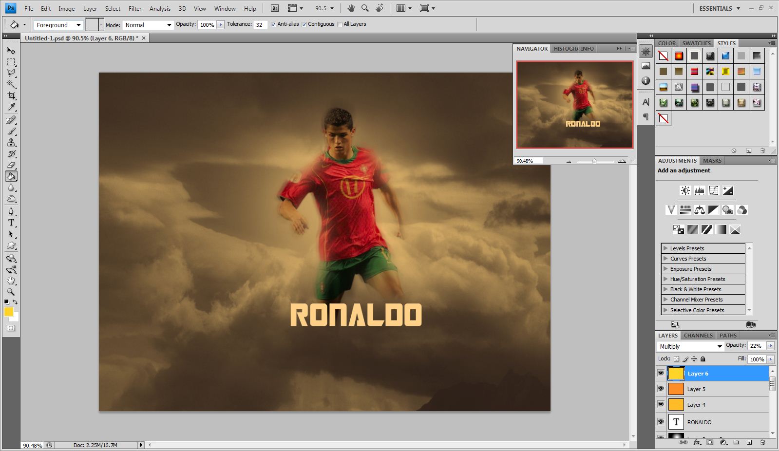Hide Layer 5 using its eye icon
The width and height of the screenshot is (779, 451).
[661, 389]
